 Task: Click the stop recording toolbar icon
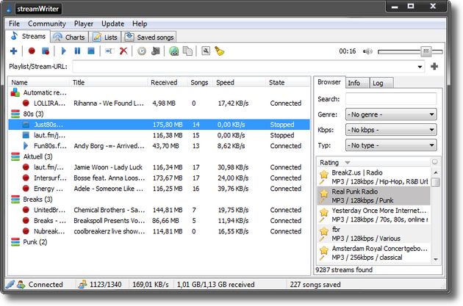tap(46, 51)
